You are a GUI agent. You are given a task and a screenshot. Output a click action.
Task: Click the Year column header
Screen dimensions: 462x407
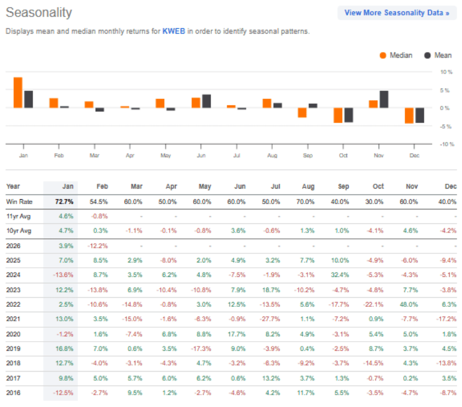coord(13,186)
